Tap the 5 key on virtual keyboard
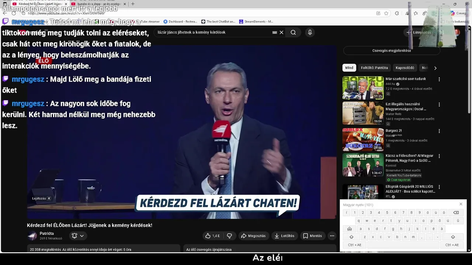The width and height of the screenshot is (472, 265). [x=387, y=213]
